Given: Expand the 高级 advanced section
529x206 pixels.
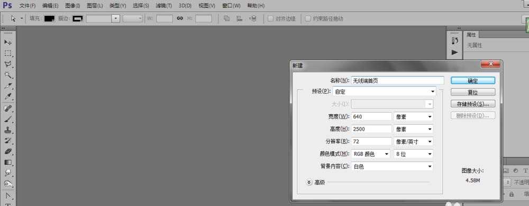Looking at the screenshot, I should (309, 182).
